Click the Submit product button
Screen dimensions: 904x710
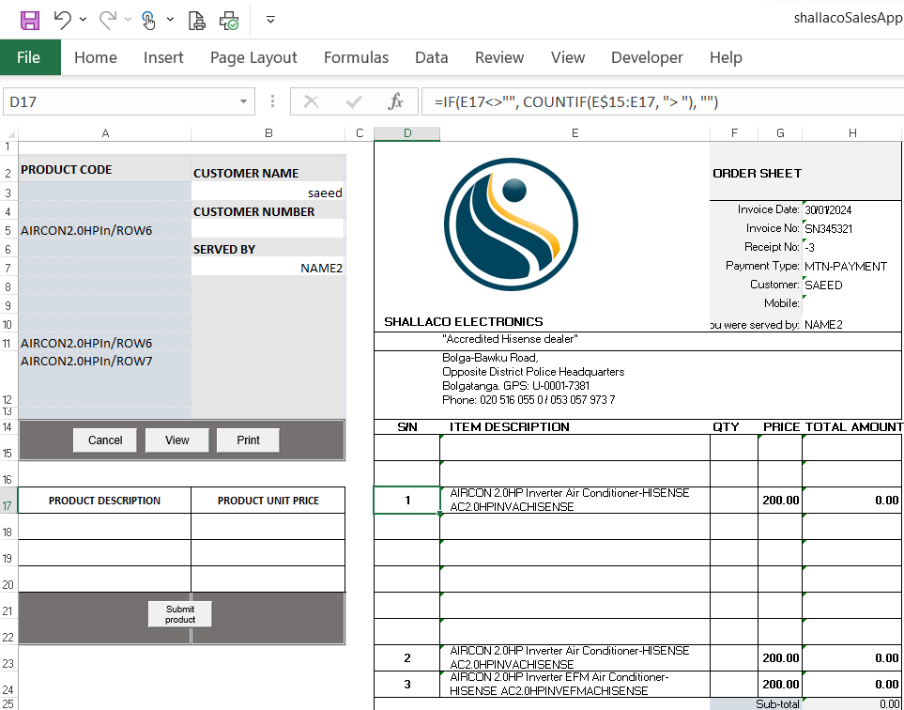[x=180, y=614]
